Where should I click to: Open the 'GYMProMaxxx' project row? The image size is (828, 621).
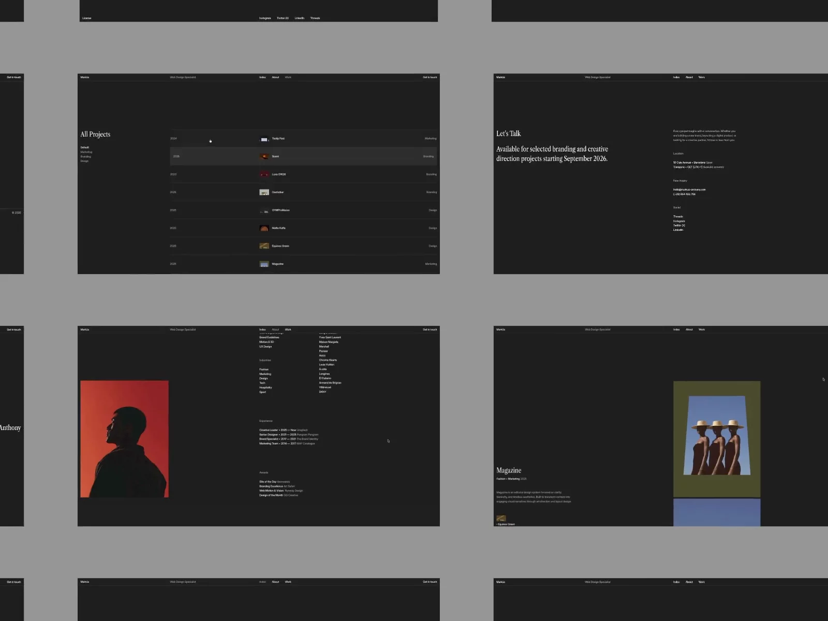click(303, 210)
